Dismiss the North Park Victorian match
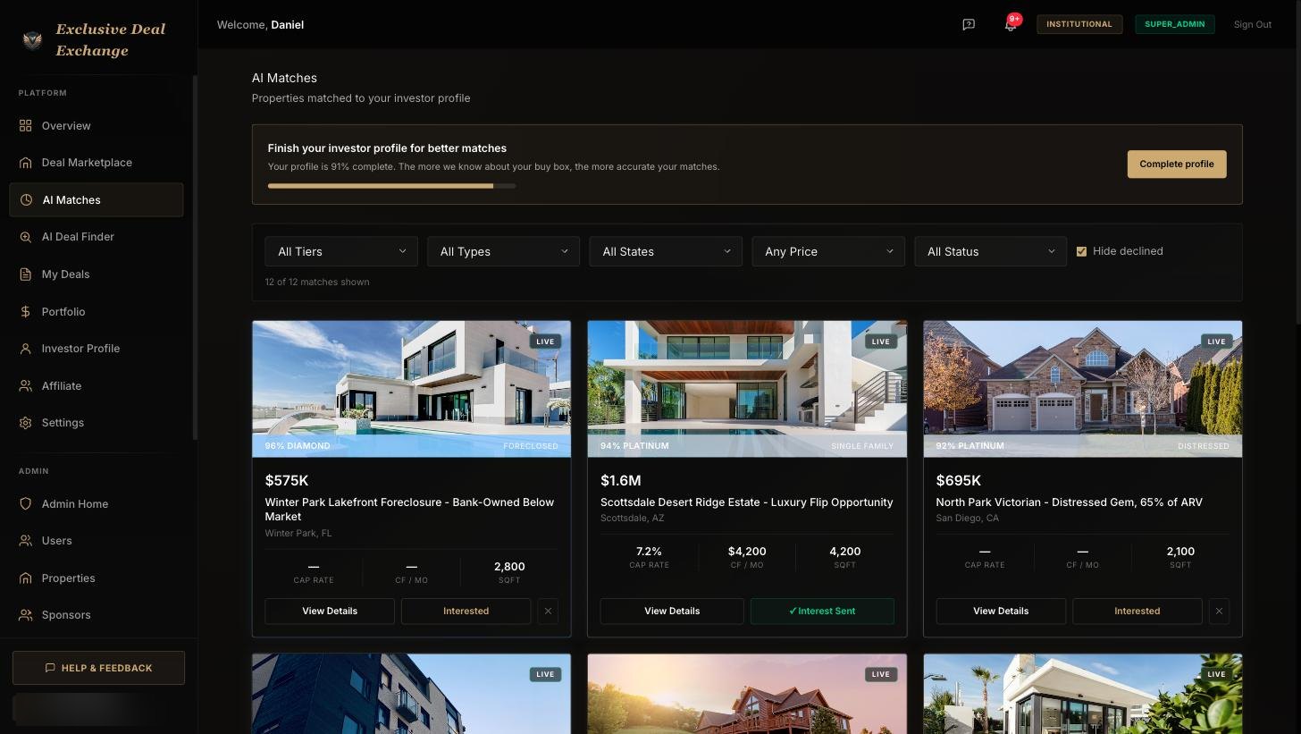This screenshot has height=734, width=1301. pos(1220,612)
